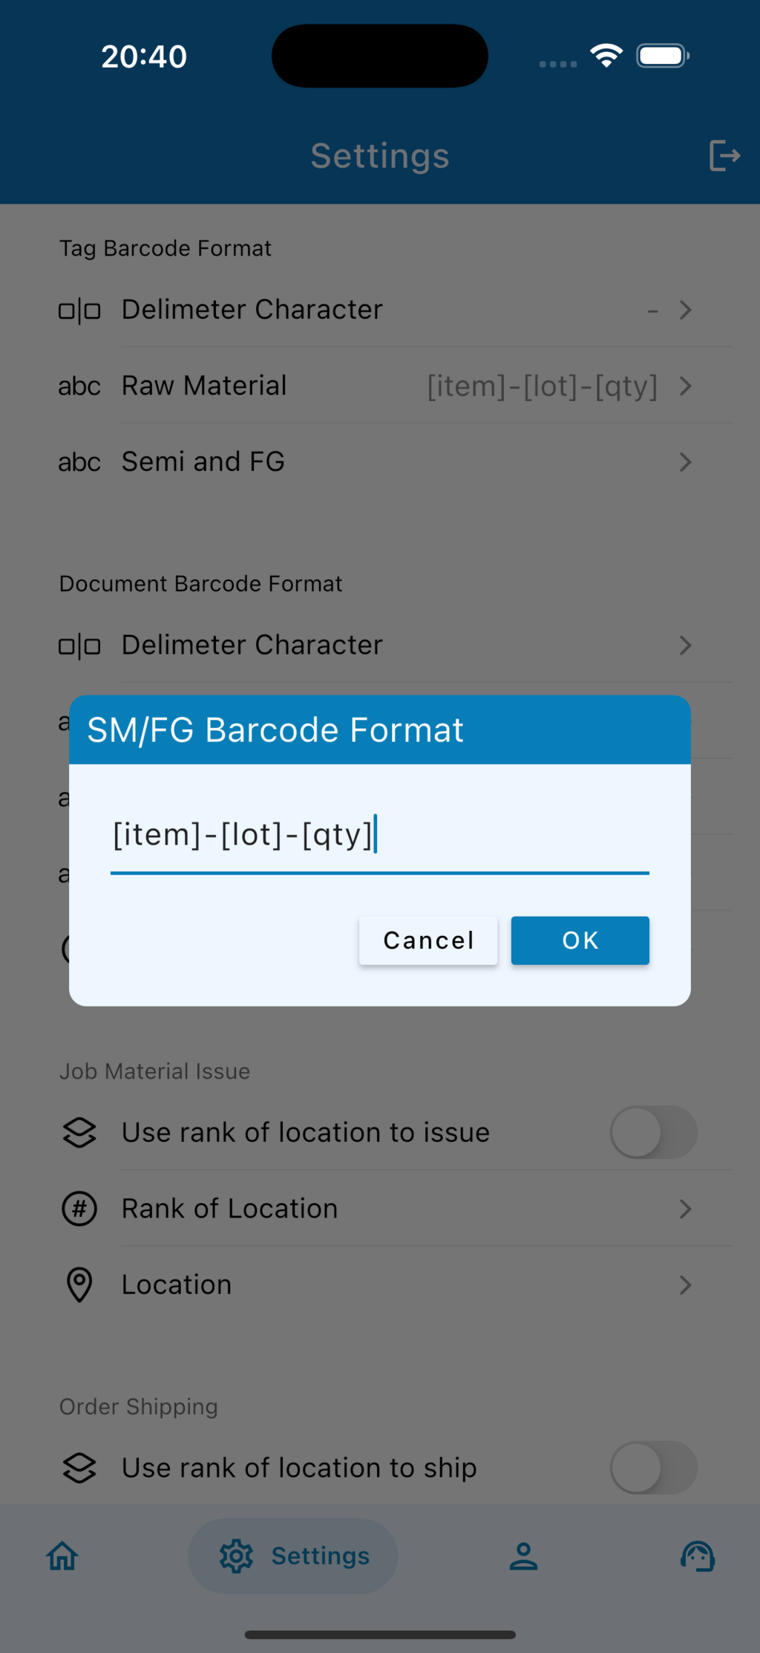Viewport: 760px width, 1653px height.
Task: Select the Settings tab label
Action: [x=320, y=1556]
